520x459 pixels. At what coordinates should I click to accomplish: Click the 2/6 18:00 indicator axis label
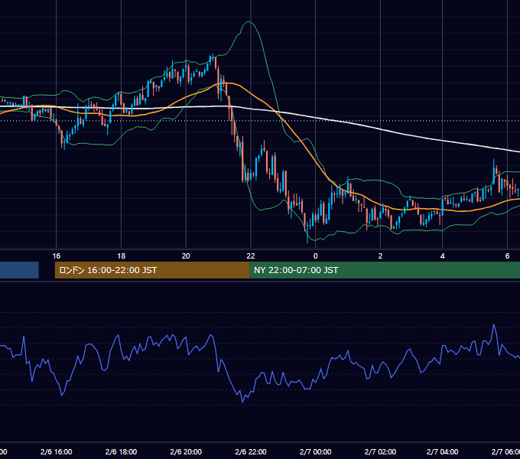pos(121,452)
